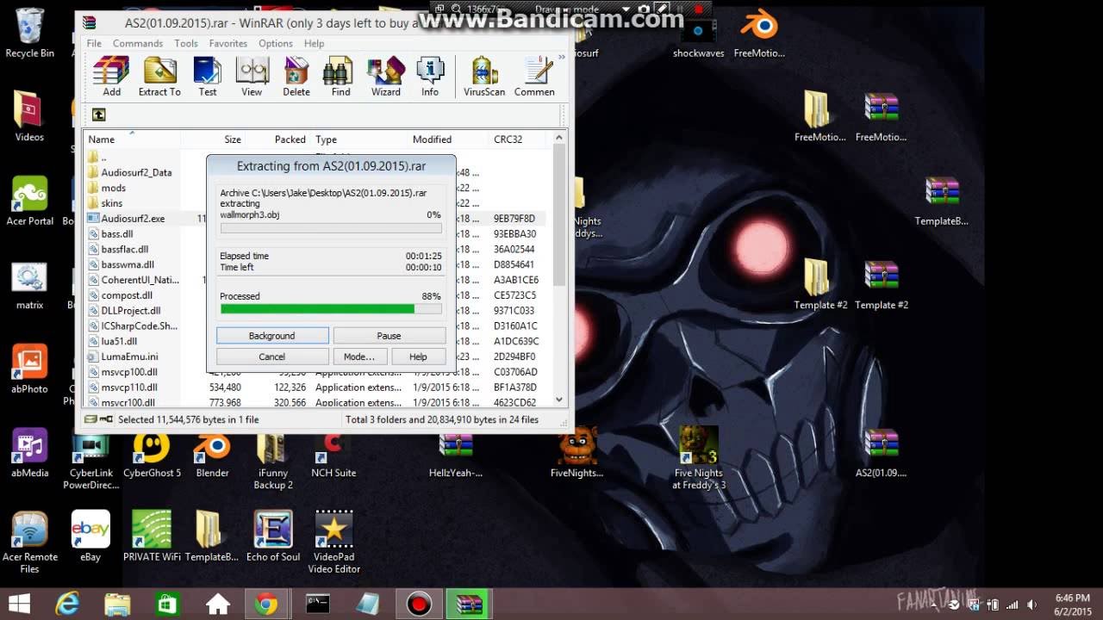This screenshot has width=1103, height=620.
Task: Cancel the extraction
Action: (272, 356)
